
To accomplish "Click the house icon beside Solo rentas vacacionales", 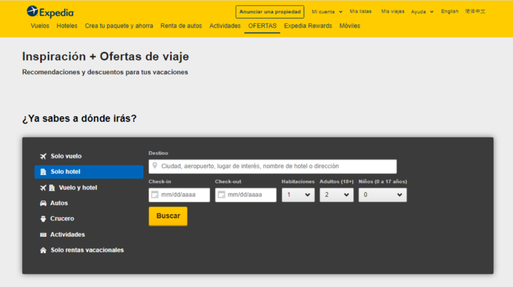I will [43, 250].
